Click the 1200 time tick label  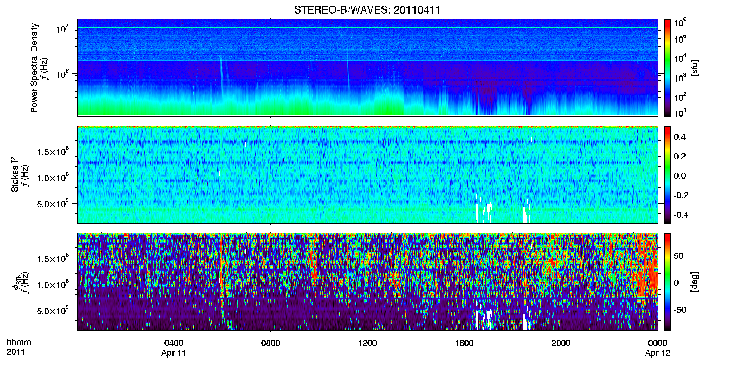367,343
